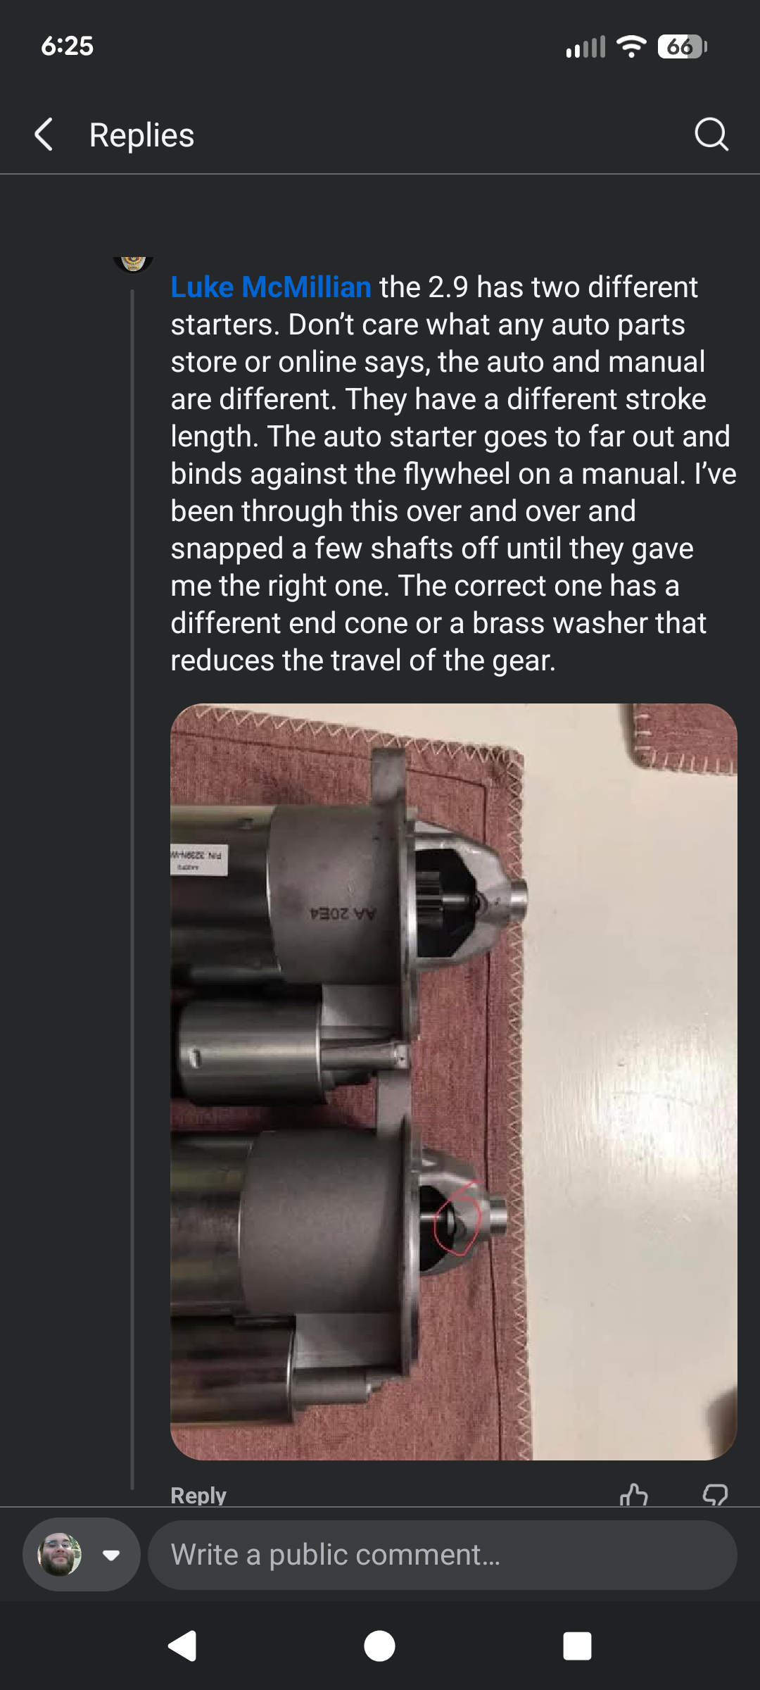
Task: Tap the comment text about 2.9 starters
Action: [x=454, y=473]
